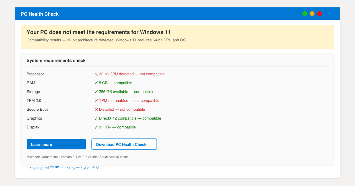Click 'DirectX 12 compatible — compatible' text

point(130,118)
